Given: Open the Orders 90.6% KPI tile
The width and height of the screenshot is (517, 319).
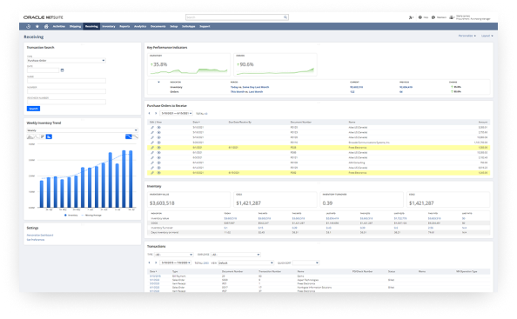Looking at the screenshot, I should click(x=275, y=64).
